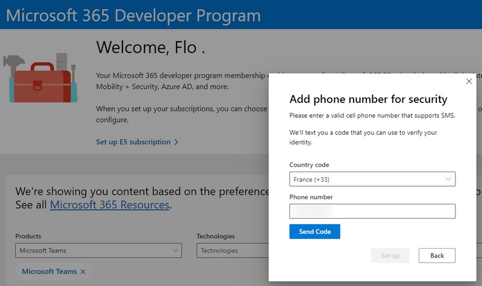Click the Phone number field label
The image size is (482, 286).
[311, 197]
